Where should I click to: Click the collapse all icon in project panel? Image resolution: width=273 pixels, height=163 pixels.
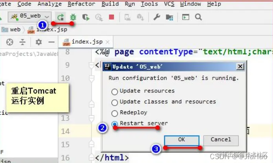[x=22, y=42]
